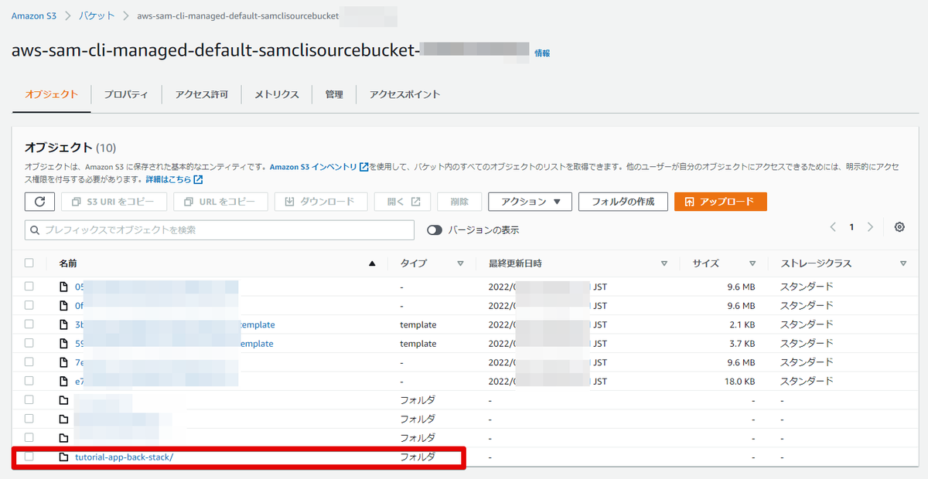The width and height of the screenshot is (928, 479).
Task: Tick checkbox for the 18.0 KB row
Action: [29, 381]
